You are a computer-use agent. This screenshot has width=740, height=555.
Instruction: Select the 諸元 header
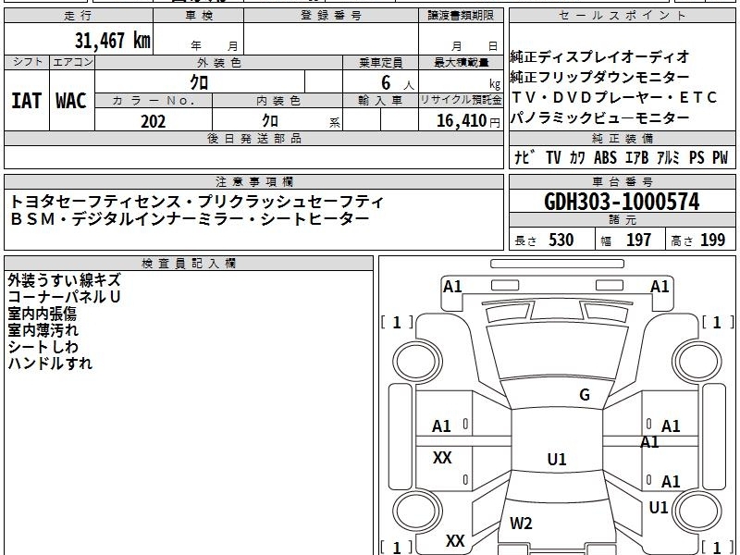622,220
